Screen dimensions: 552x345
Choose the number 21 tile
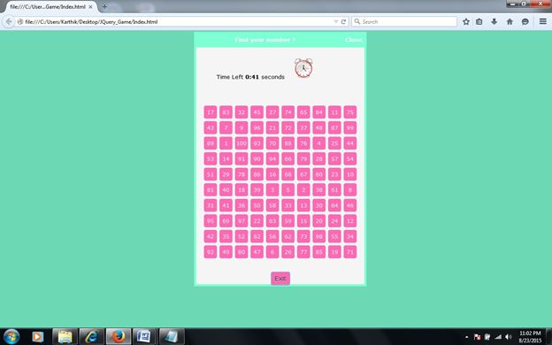point(272,127)
